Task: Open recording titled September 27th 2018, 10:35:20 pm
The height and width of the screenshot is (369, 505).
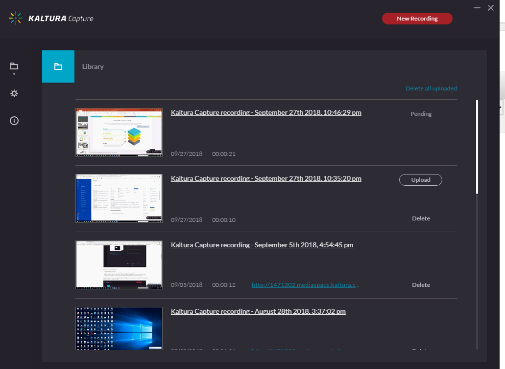Action: (266, 178)
